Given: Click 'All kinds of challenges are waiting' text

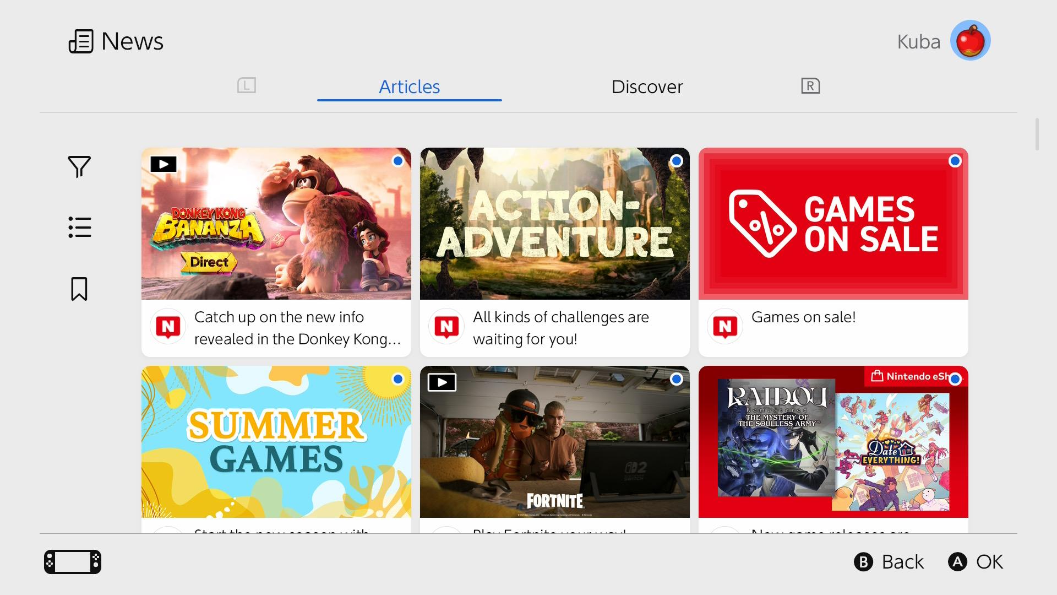Looking at the screenshot, I should [561, 328].
